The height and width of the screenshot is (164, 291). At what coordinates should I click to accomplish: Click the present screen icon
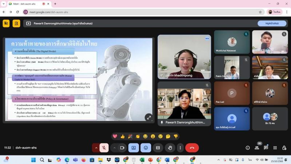(133, 148)
